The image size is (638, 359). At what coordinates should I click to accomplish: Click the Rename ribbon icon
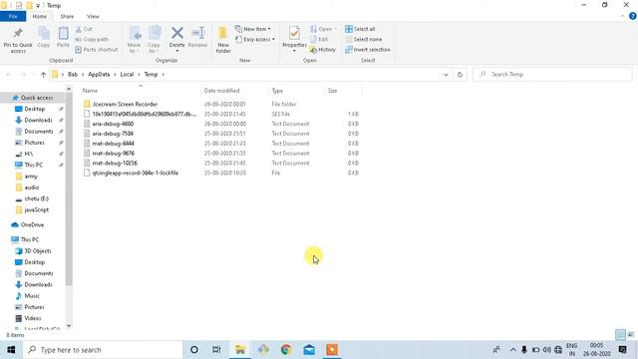[197, 37]
